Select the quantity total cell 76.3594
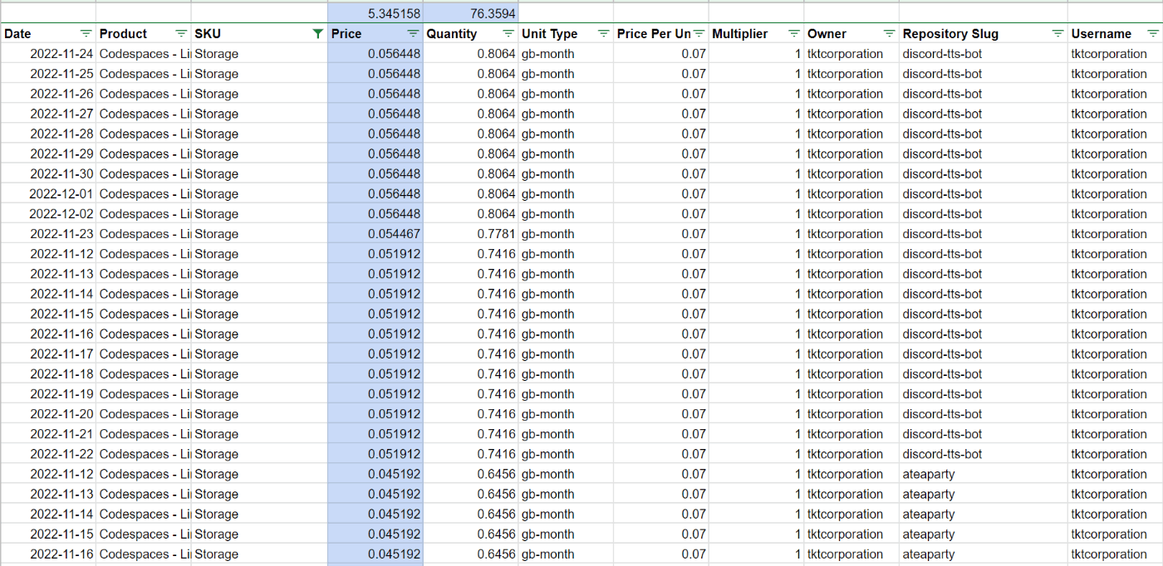 coord(471,13)
